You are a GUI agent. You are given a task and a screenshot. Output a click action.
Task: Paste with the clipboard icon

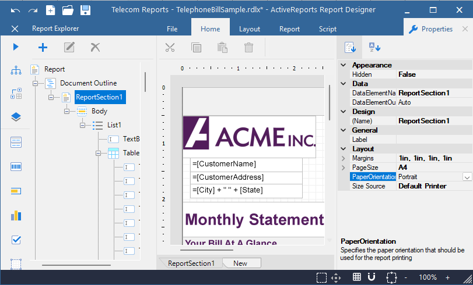tap(222, 47)
